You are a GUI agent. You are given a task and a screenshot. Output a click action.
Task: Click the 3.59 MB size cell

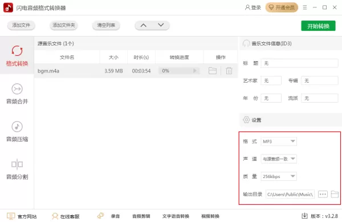pos(113,71)
